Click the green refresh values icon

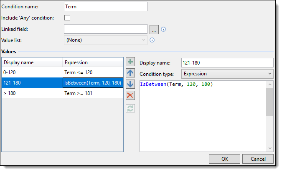(130, 108)
